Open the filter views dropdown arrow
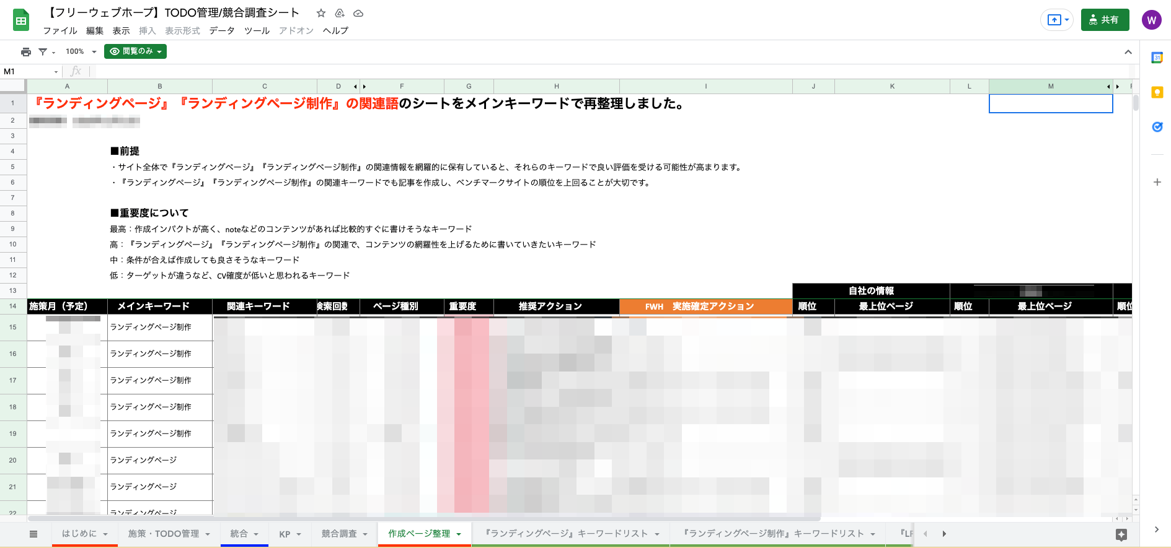Viewport: 1171px width, 548px height. click(53, 53)
